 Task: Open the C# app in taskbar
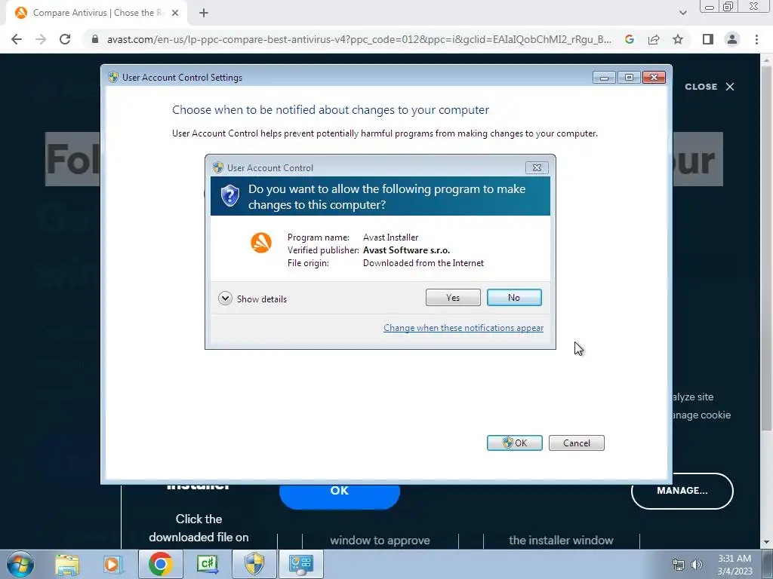pyautogui.click(x=207, y=564)
